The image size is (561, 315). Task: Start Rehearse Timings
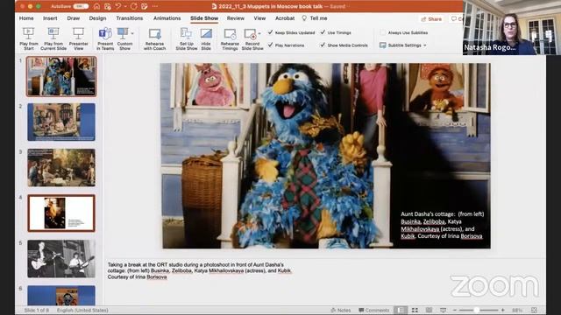coord(230,38)
